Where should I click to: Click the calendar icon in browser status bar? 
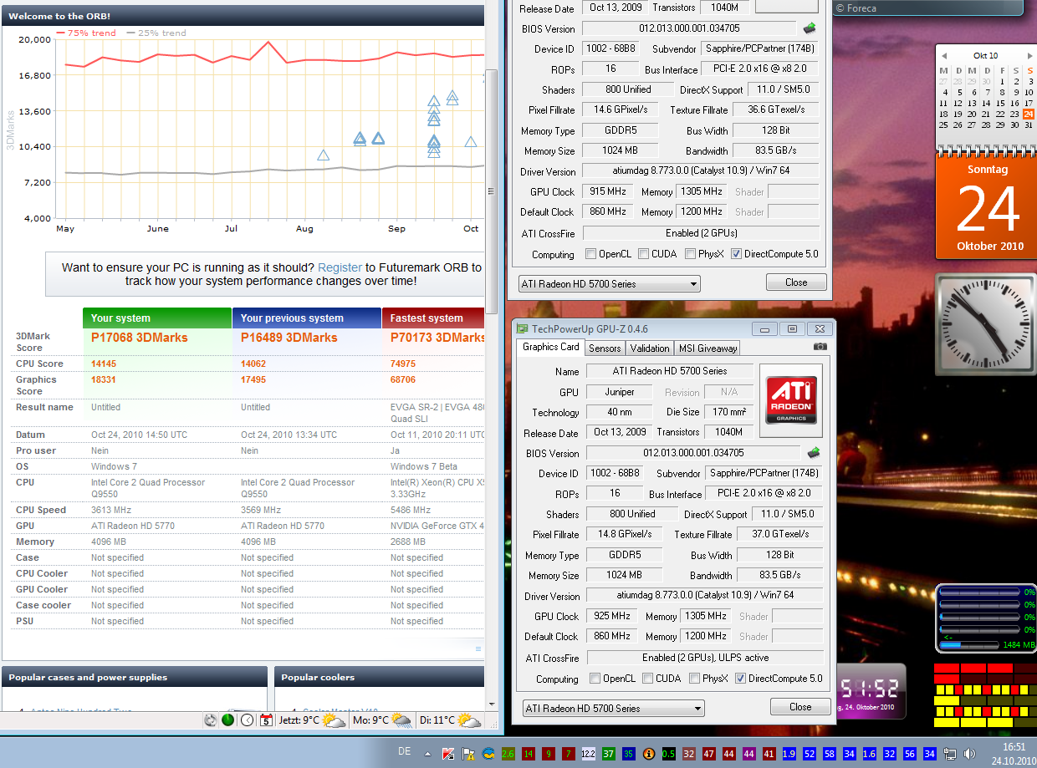pos(266,720)
